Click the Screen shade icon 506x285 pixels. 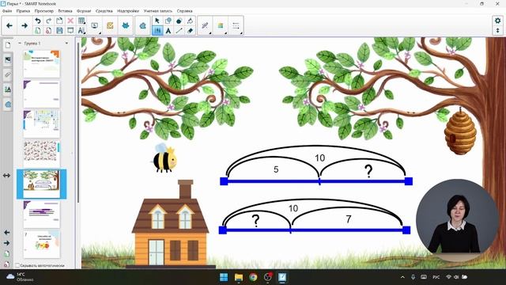(x=70, y=31)
